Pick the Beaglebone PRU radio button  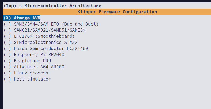point(7,61)
